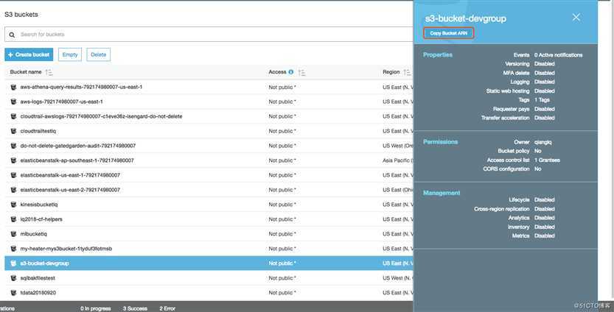Select aws-athena-query-results-792174980007-us-east-1 bucket
Viewport: 614px width, 312px height.
coord(81,87)
